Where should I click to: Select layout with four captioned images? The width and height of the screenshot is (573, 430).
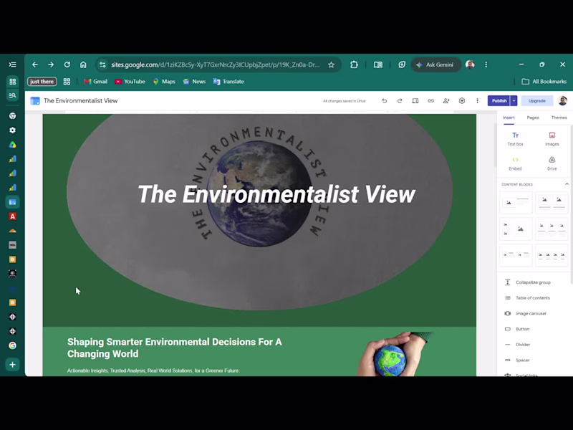552,255
